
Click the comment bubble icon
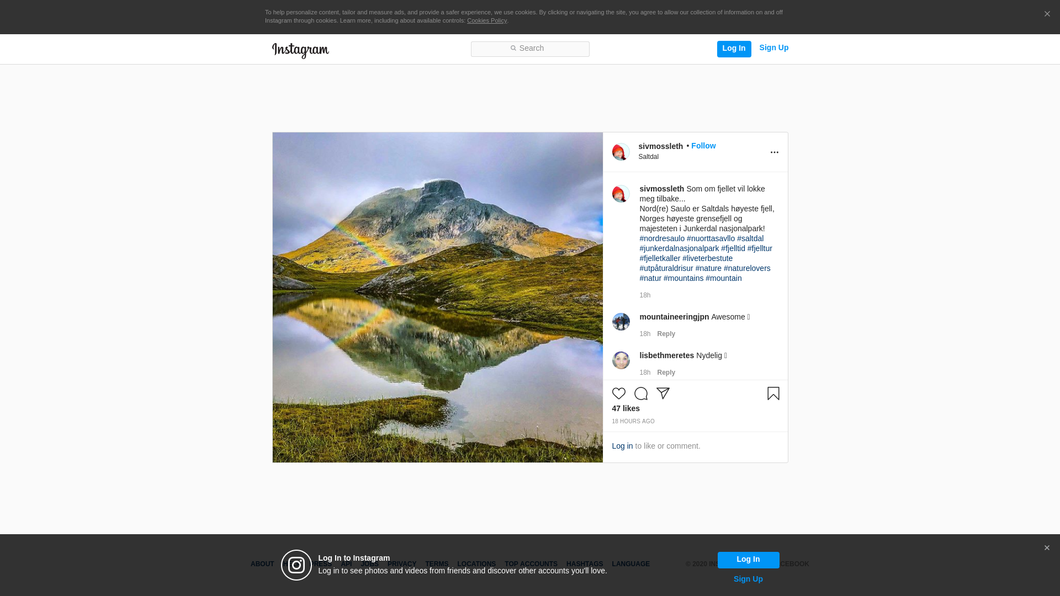pos(640,393)
